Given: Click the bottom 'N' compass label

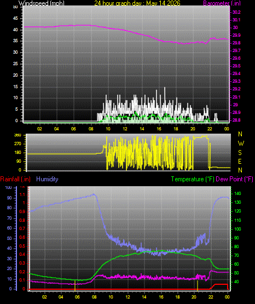Looking at the screenshot, I should [240, 170].
